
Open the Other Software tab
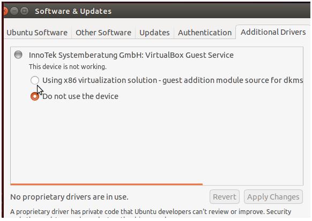coord(103,33)
